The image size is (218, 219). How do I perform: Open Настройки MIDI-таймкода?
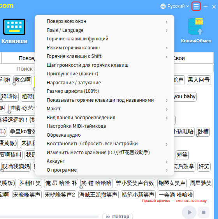pos(104,126)
